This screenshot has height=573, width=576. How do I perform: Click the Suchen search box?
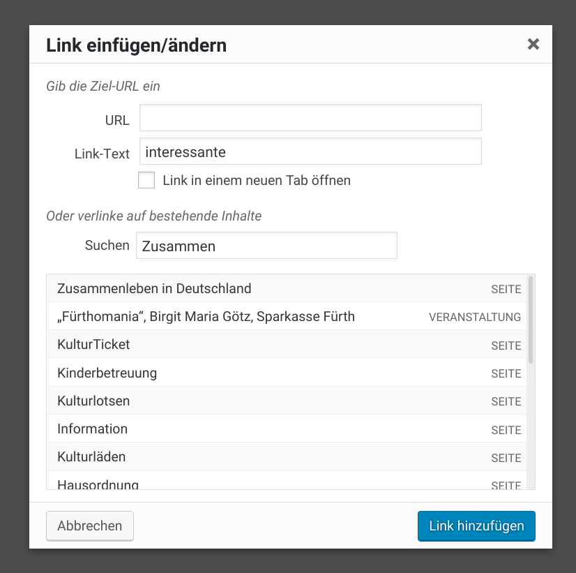266,245
